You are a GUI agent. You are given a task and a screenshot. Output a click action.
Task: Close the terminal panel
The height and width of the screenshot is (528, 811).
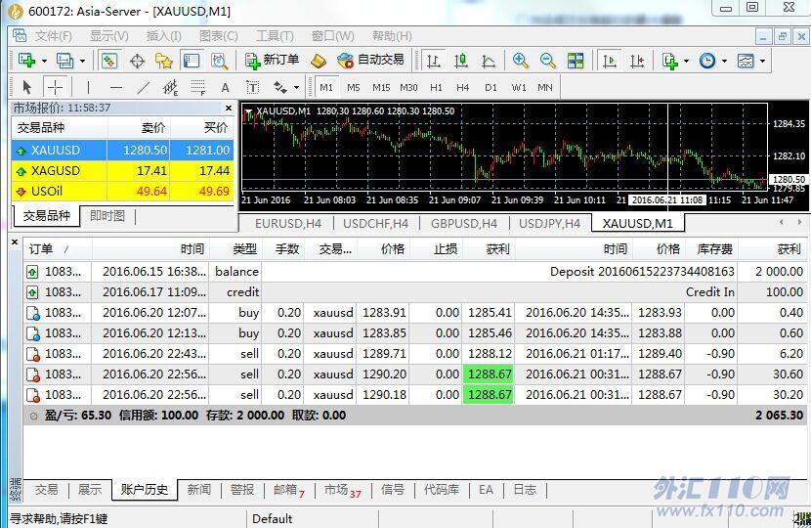tap(15, 242)
